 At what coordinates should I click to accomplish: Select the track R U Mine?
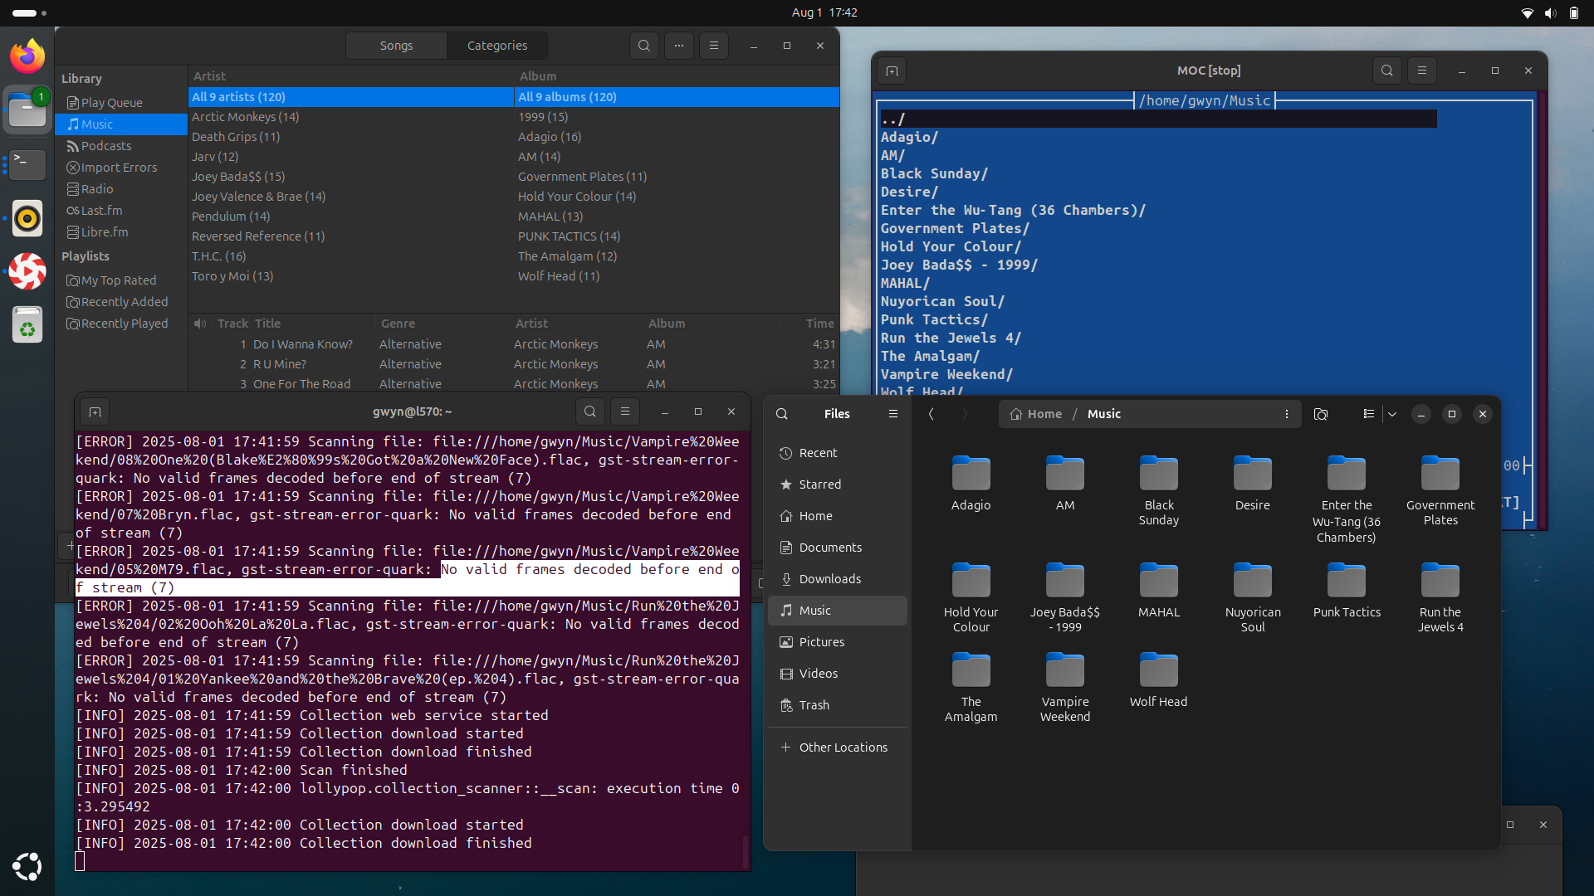(513, 364)
